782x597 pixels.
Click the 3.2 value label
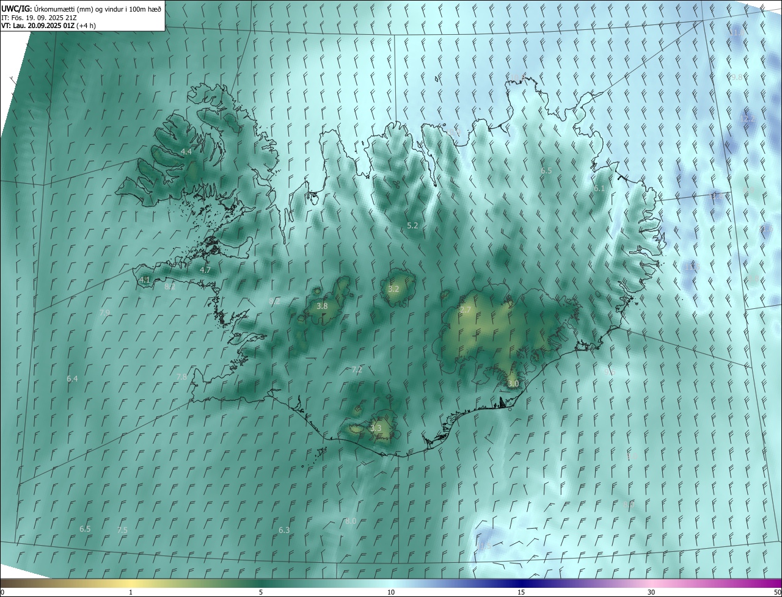tap(393, 289)
